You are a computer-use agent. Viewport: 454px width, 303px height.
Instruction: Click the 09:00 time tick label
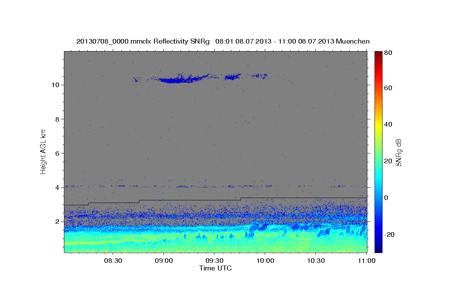click(x=163, y=261)
